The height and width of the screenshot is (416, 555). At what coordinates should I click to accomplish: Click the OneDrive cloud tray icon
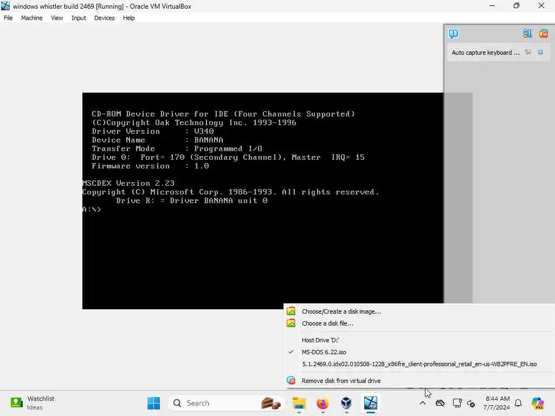click(440, 403)
